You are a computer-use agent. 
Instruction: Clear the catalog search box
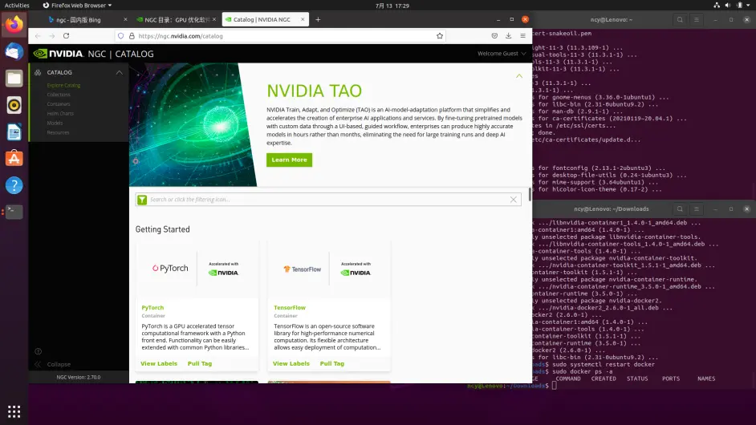click(x=514, y=200)
